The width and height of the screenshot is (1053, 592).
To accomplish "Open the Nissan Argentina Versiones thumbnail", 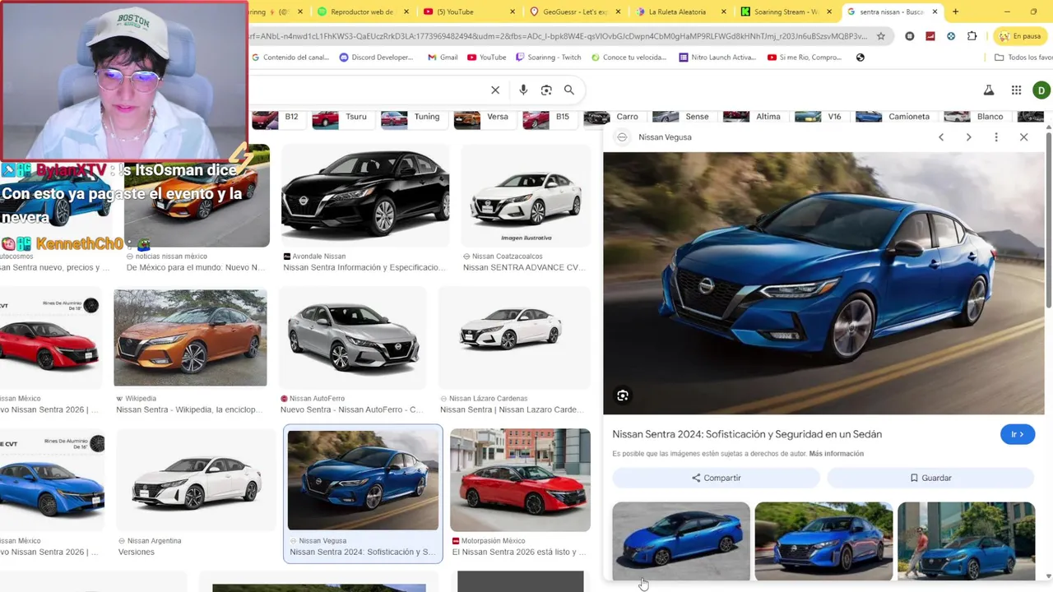I will 195,480.
